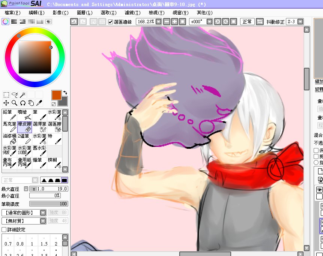This screenshot has width=323, height=256.
Task: Select the 橡皮擦 eraser tool
Action: (x=24, y=127)
